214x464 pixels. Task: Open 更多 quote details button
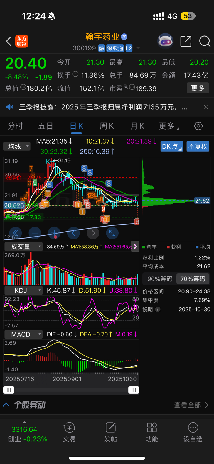coord(198,88)
